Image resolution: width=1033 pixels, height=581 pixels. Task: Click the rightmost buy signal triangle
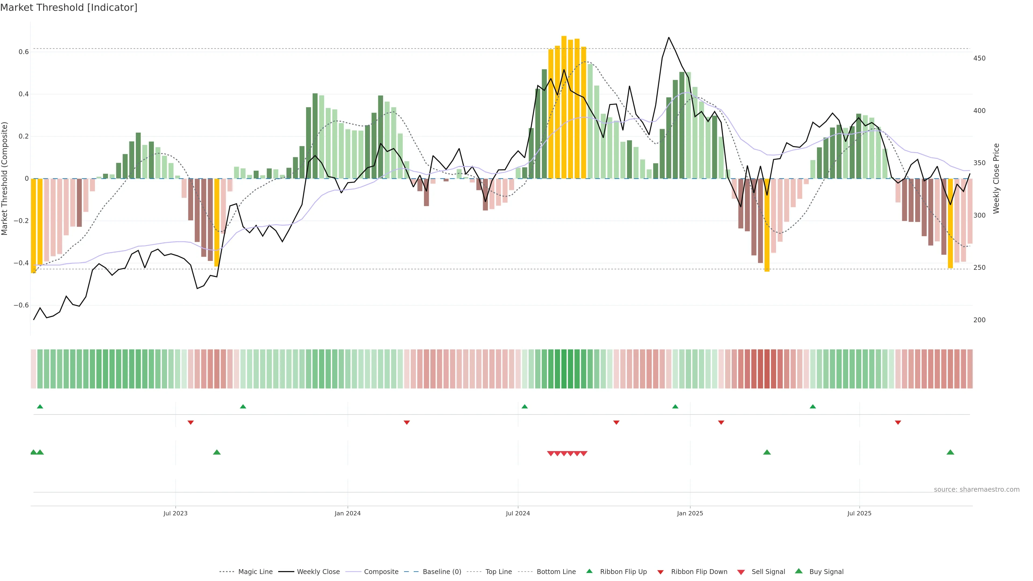coord(950,452)
